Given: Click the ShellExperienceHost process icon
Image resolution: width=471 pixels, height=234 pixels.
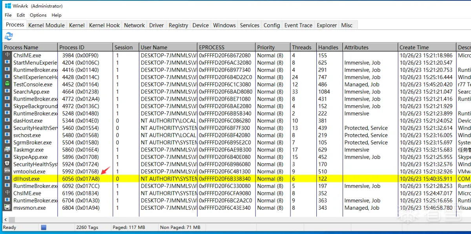Looking at the screenshot, I should point(7,77).
